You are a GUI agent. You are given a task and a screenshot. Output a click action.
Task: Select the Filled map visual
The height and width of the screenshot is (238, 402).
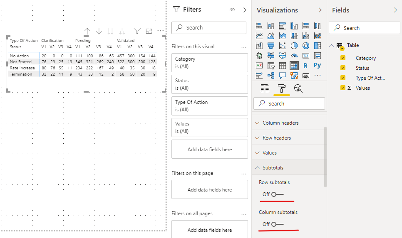click(x=271, y=56)
